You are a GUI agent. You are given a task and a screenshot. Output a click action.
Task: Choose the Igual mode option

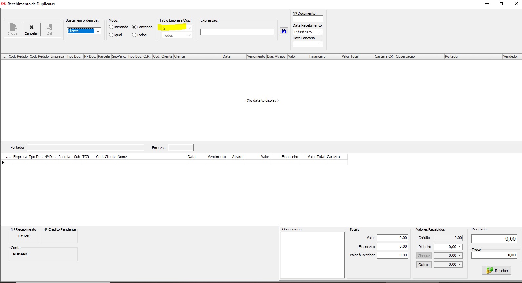pyautogui.click(x=111, y=35)
